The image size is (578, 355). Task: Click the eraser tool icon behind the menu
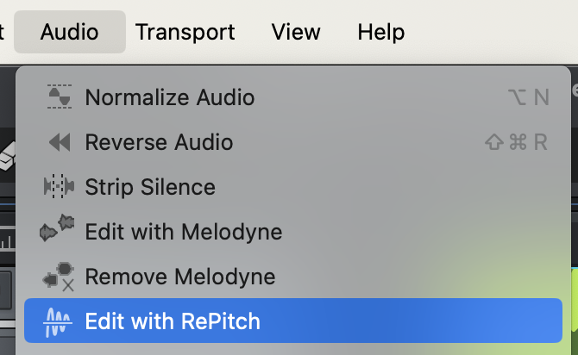click(x=7, y=158)
